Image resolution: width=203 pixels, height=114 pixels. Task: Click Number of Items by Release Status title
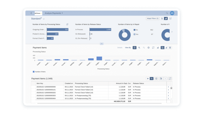click(x=88, y=24)
